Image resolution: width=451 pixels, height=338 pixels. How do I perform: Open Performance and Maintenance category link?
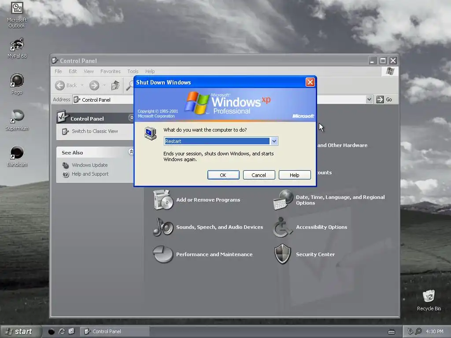tap(214, 254)
